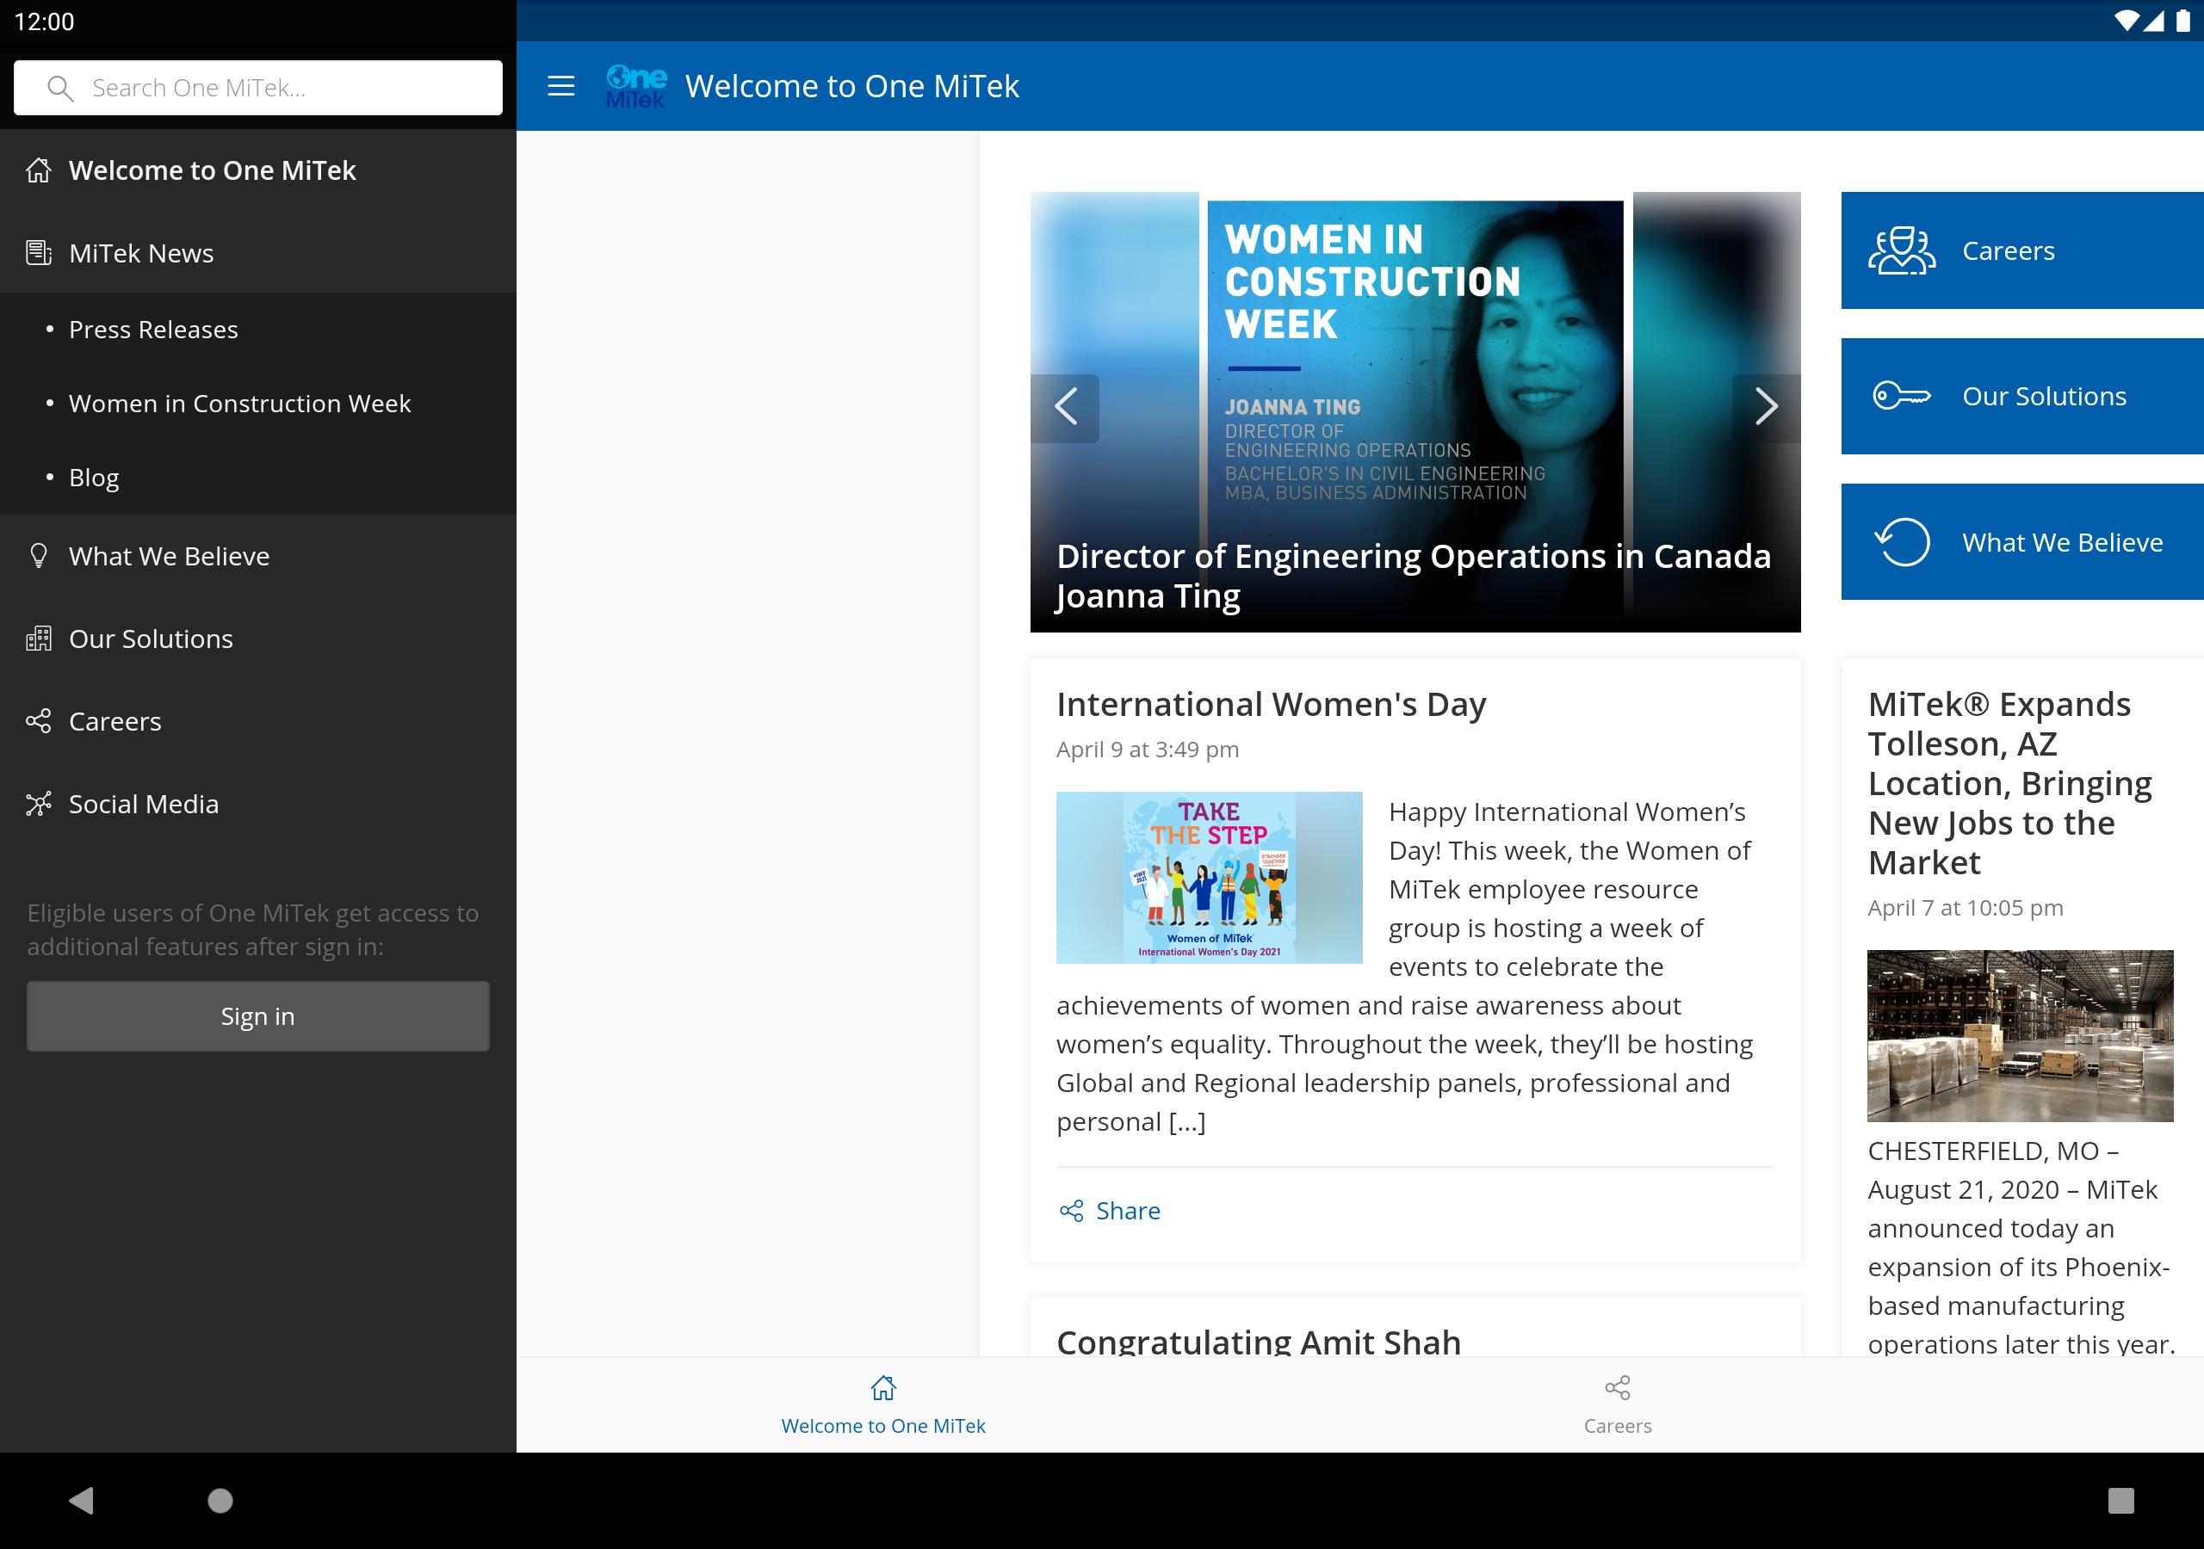
Task: Tap the Android recent apps square
Action: pos(2120,1500)
